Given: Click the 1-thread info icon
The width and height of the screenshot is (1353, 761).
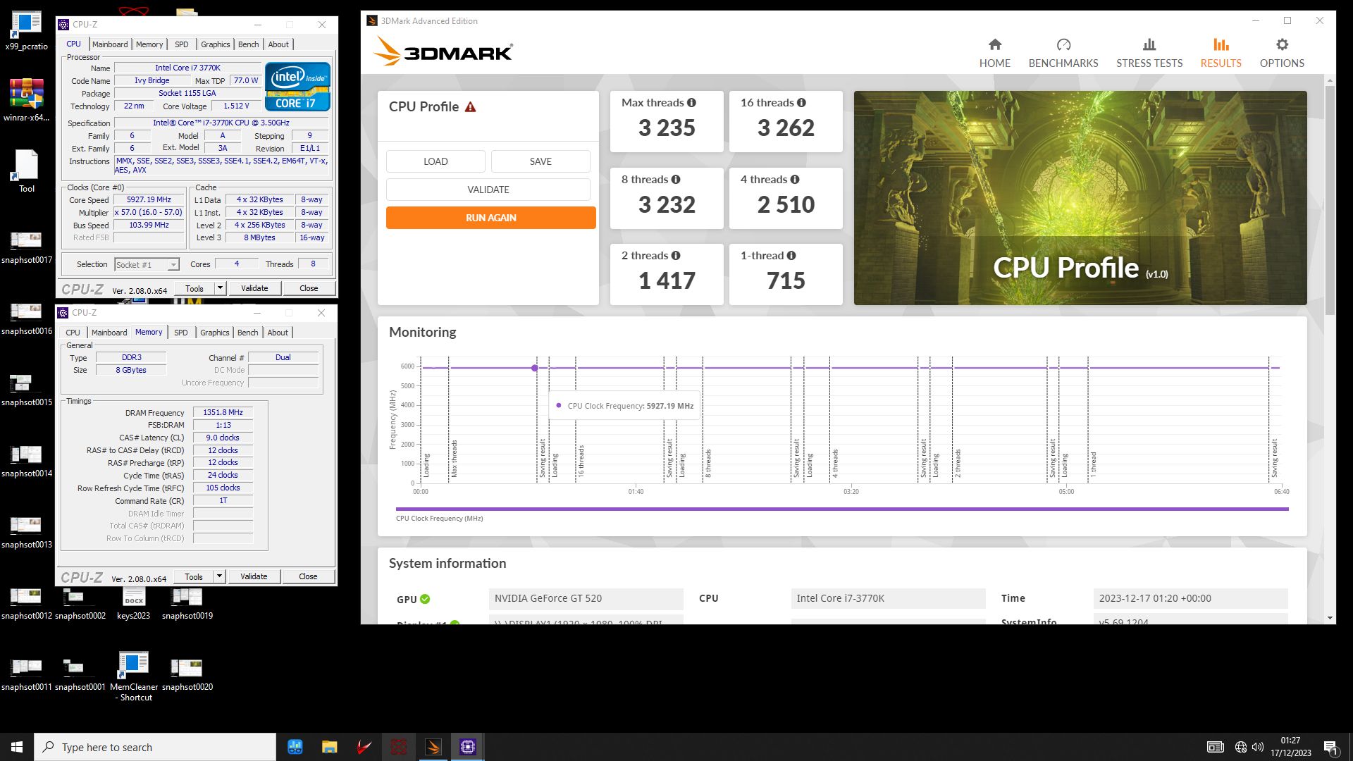Looking at the screenshot, I should (791, 256).
